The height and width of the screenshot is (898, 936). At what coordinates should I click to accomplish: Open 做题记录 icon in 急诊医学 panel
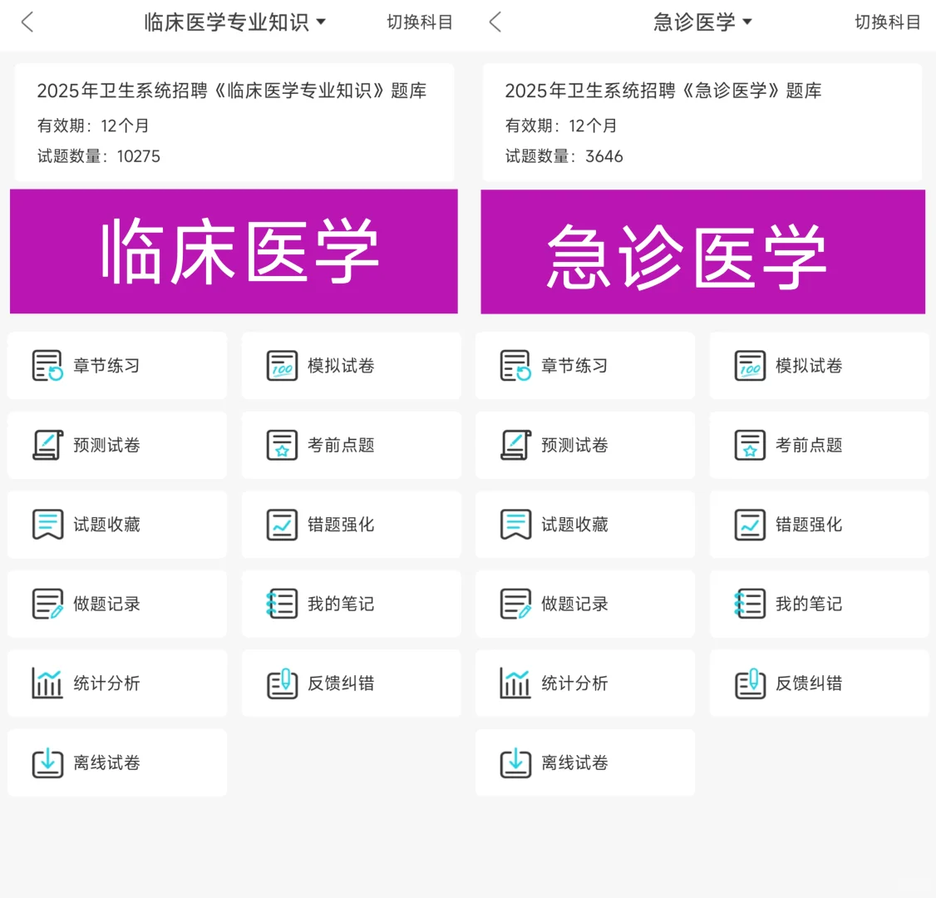515,604
